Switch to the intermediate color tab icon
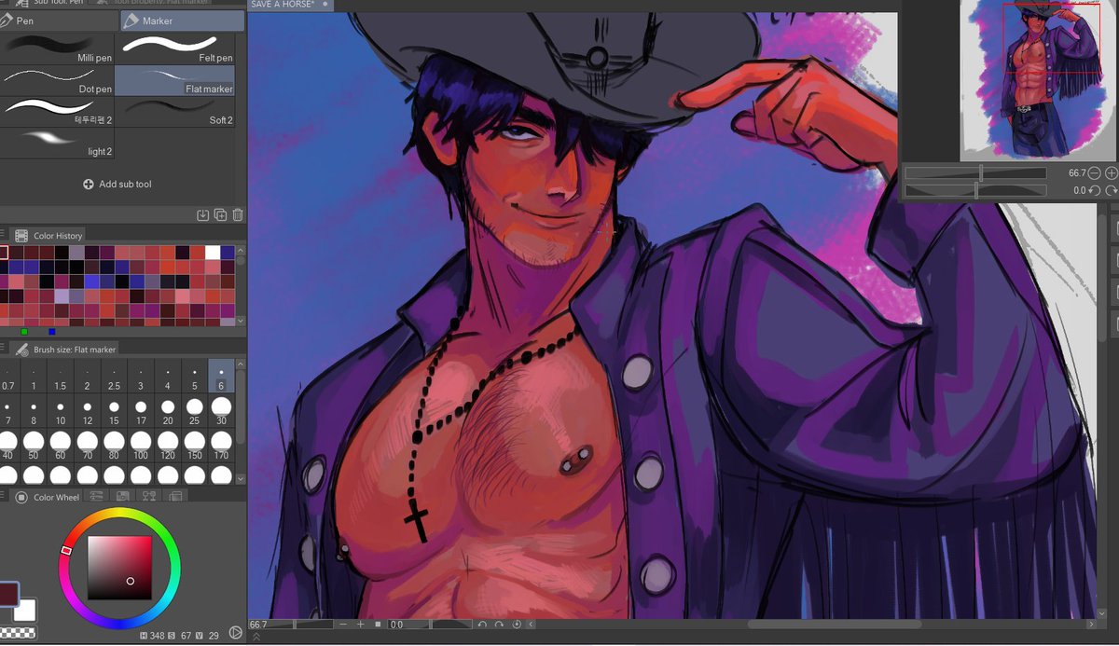This screenshot has height=646, width=1119. pyautogui.click(x=148, y=497)
